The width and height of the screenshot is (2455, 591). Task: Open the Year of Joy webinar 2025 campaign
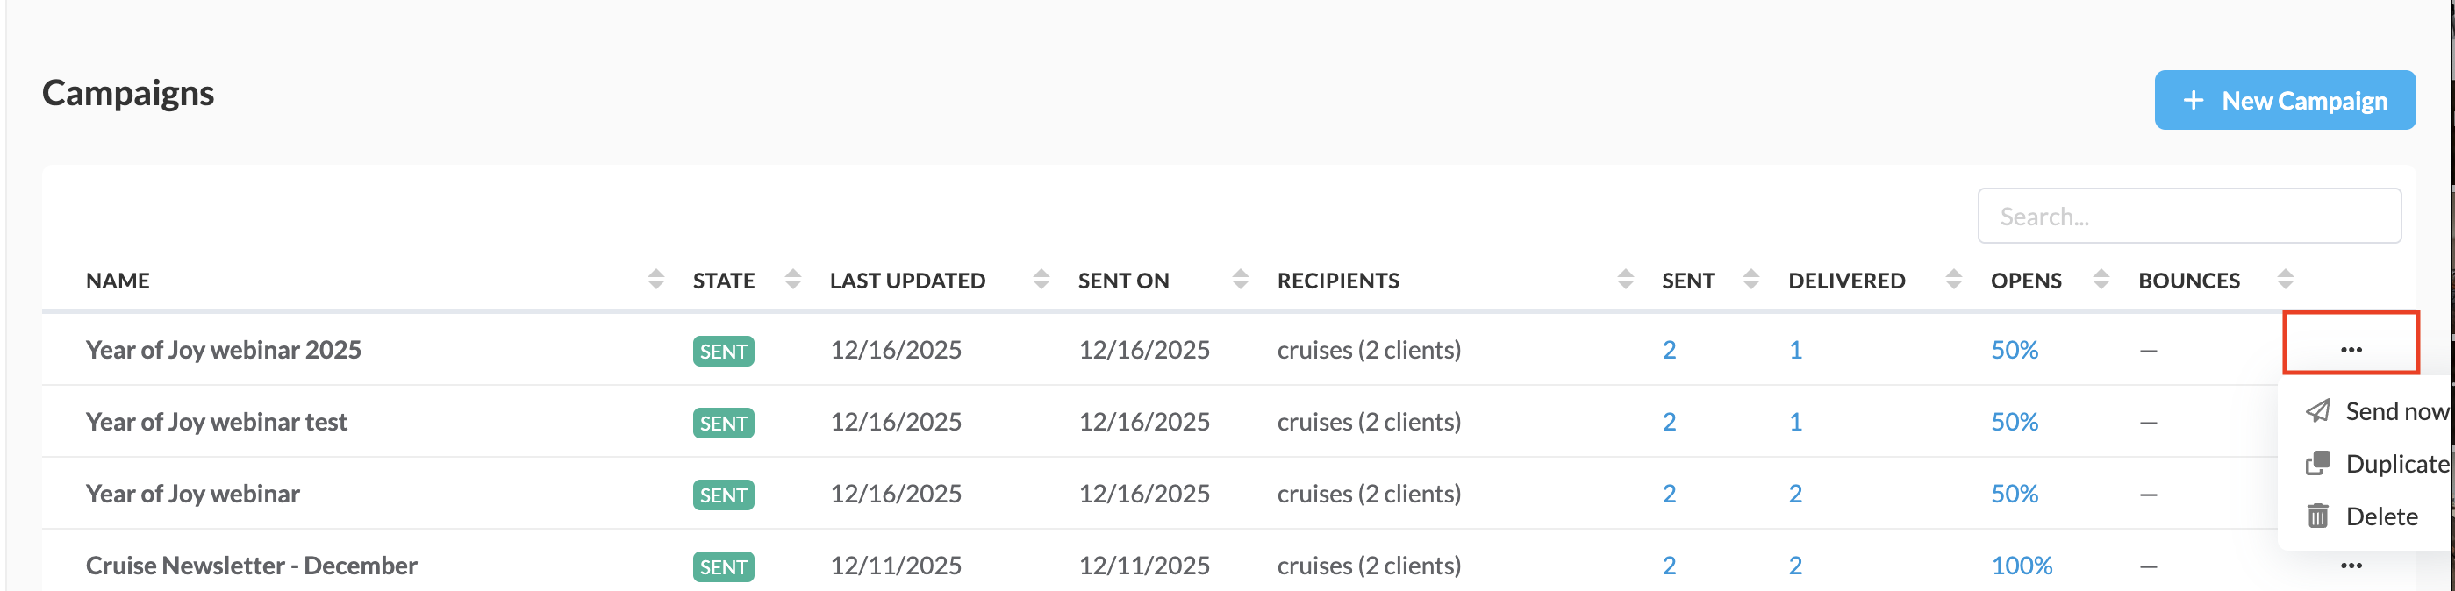(223, 350)
